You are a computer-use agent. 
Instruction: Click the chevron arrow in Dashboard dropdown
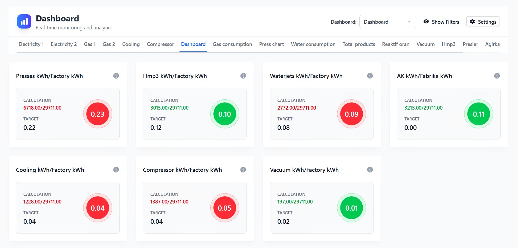409,22
